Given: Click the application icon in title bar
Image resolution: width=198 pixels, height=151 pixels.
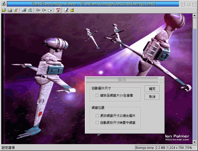Looking at the screenshot, I should point(4,4).
